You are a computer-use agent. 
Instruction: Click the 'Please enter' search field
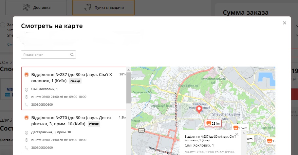click(46, 54)
